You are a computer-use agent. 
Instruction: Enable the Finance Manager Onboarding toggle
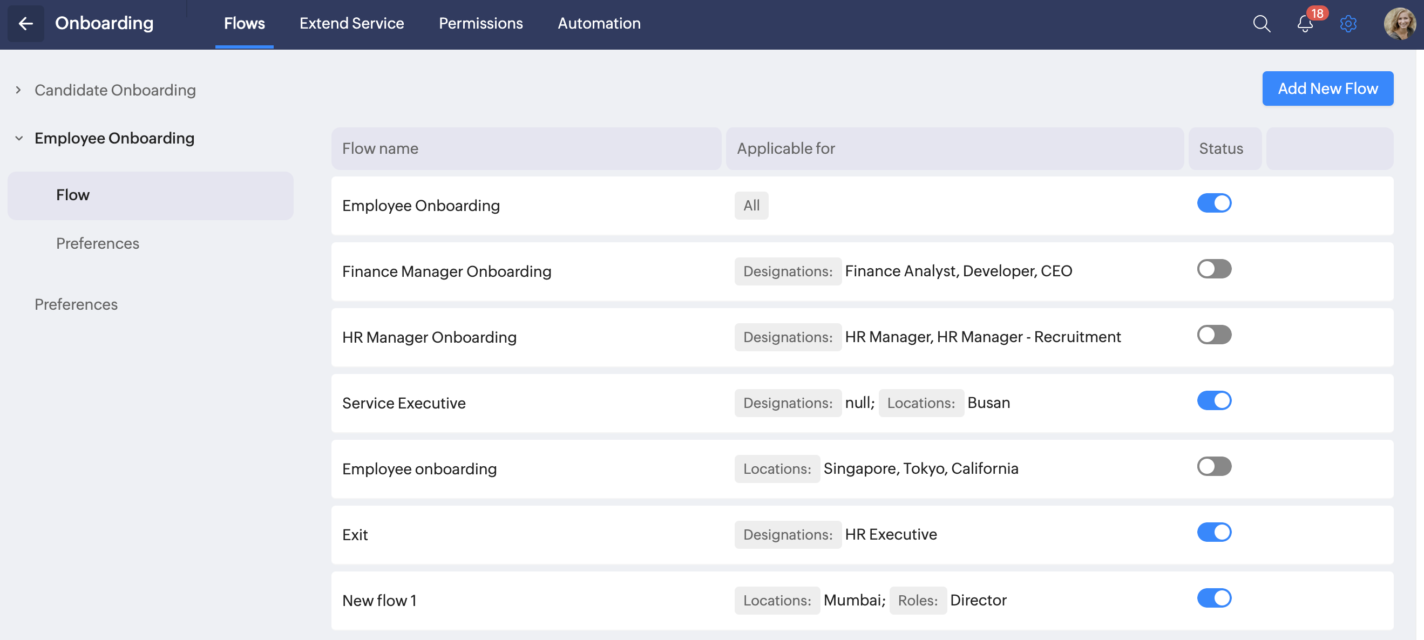pyautogui.click(x=1214, y=269)
